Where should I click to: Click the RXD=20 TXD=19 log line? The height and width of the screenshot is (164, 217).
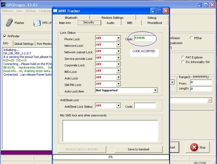pos(15,60)
